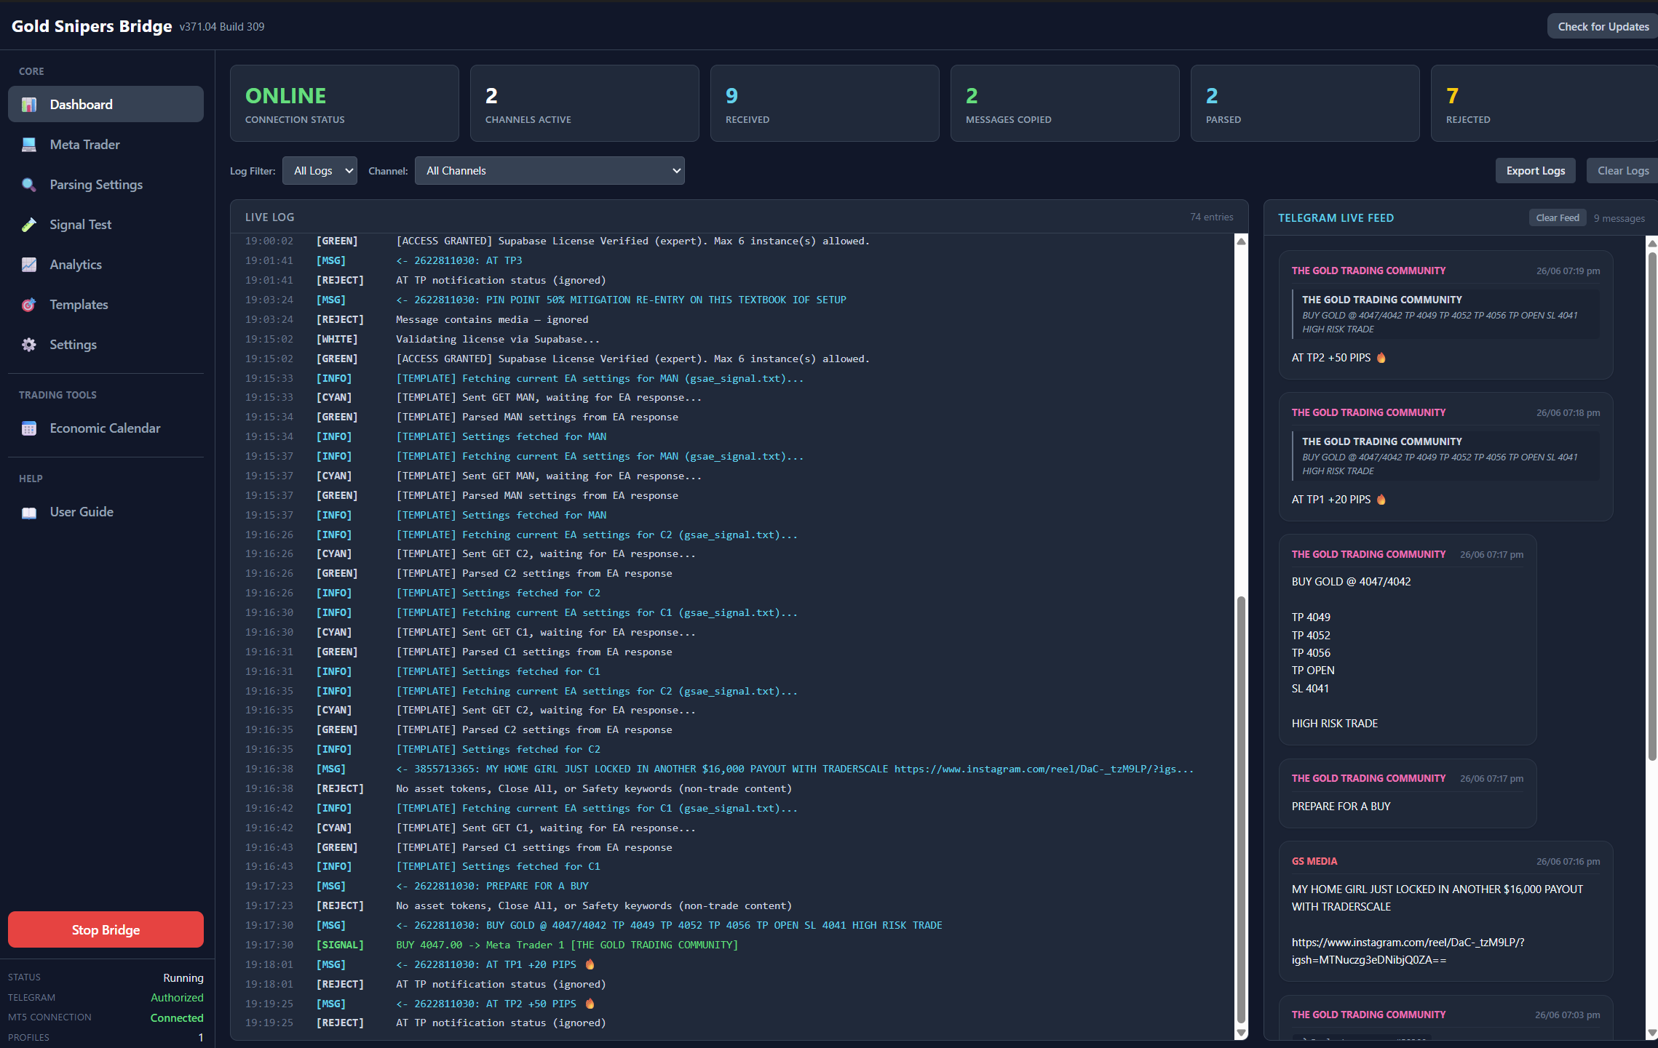This screenshot has width=1658, height=1048.
Task: Click the Messages Copied card
Action: 1065,103
